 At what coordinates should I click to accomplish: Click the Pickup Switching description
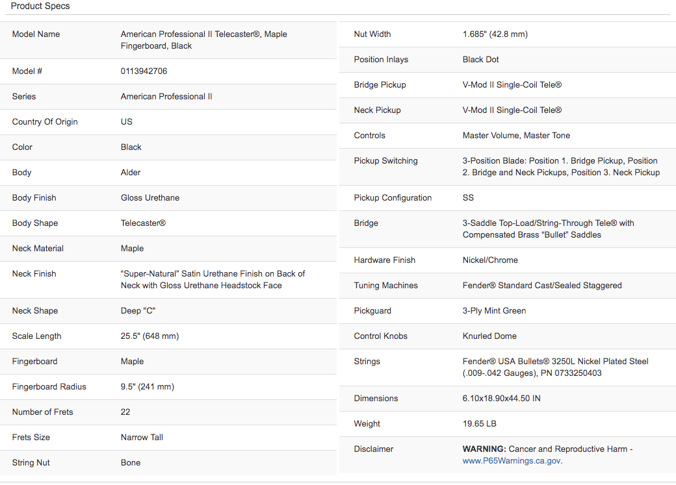(x=561, y=167)
